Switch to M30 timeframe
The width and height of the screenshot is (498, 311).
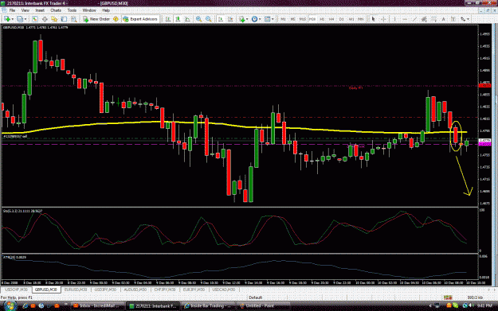pos(312,19)
